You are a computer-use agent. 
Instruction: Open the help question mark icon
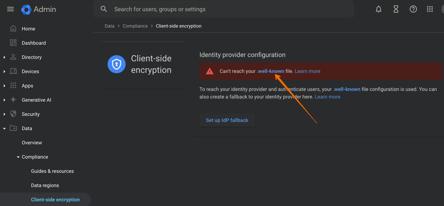413,9
